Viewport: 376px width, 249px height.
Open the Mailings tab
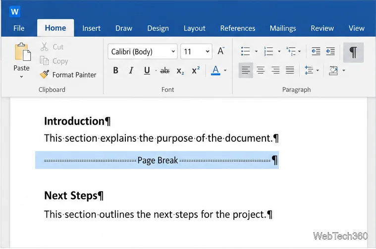283,28
